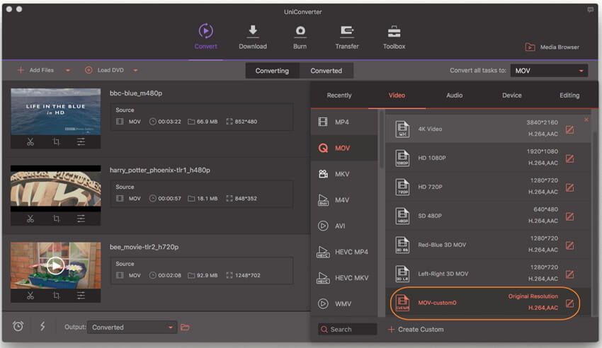Open the Convert all tasks to dropdown
The height and width of the screenshot is (348, 602).
point(549,71)
